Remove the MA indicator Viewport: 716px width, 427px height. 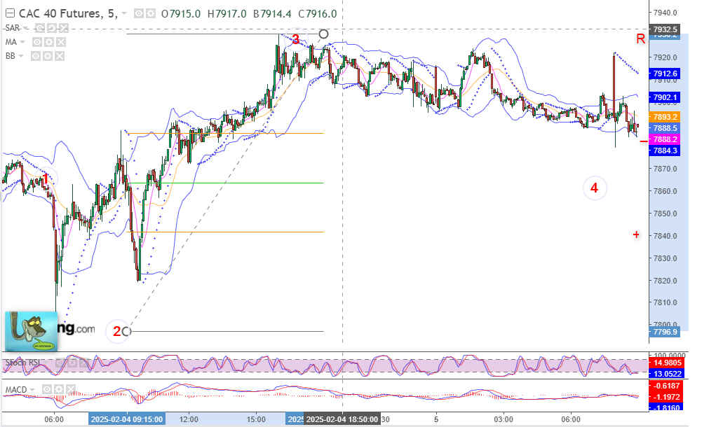point(61,43)
